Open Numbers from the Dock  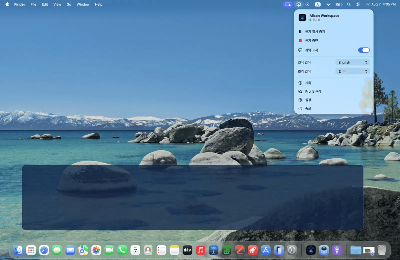point(226,250)
